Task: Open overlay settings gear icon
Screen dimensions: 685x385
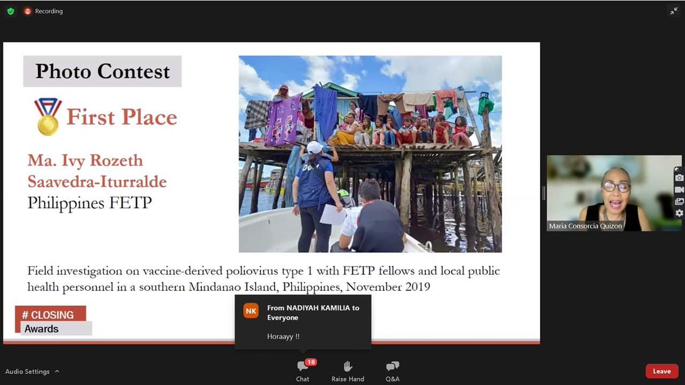Action: pos(679,213)
